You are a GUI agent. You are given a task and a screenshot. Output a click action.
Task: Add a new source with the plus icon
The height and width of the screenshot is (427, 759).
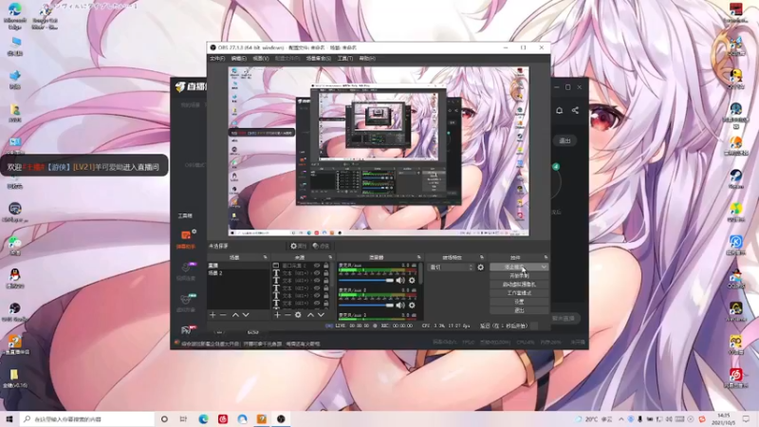pyautogui.click(x=277, y=315)
